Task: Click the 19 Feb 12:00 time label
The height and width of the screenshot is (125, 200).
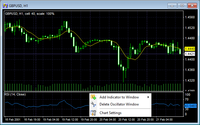Action: 70,120
